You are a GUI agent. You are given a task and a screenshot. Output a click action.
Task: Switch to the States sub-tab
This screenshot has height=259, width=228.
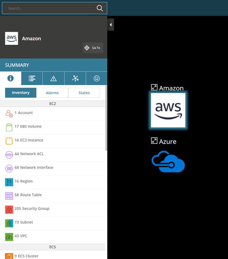pos(84,93)
